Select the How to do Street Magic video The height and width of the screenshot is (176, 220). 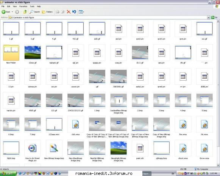33,151
